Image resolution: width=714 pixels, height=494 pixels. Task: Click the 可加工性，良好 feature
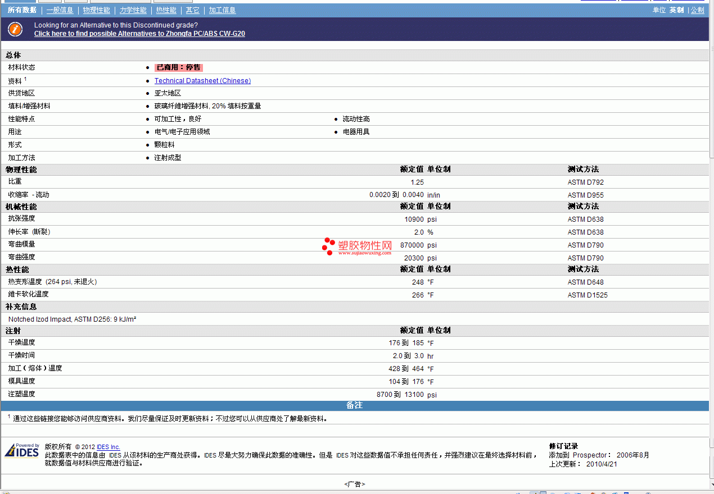tap(178, 119)
